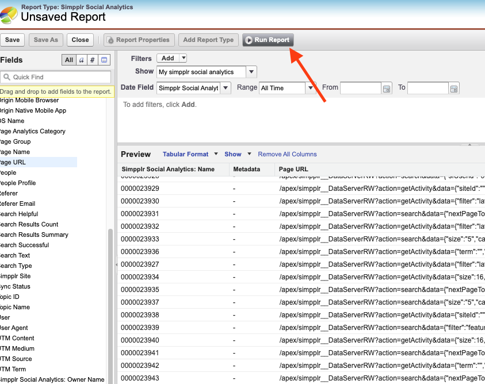
Task: Click the Save button
Action: pyautogui.click(x=13, y=40)
